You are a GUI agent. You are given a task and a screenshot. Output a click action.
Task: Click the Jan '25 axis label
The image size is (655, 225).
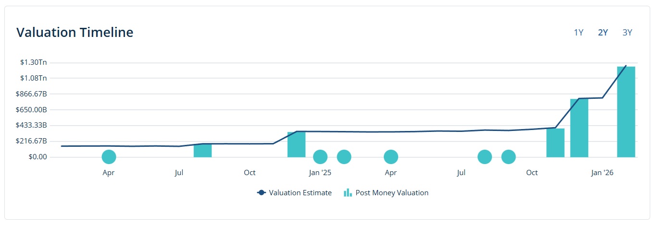coord(320,173)
